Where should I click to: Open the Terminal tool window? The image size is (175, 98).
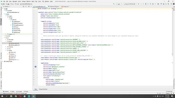pos(6,91)
